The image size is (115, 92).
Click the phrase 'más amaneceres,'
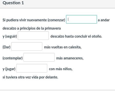[x=70, y=58]
